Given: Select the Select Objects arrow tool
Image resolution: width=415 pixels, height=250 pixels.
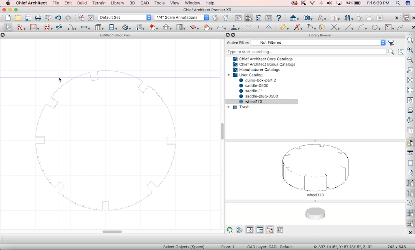Looking at the screenshot, I should coord(9,28).
